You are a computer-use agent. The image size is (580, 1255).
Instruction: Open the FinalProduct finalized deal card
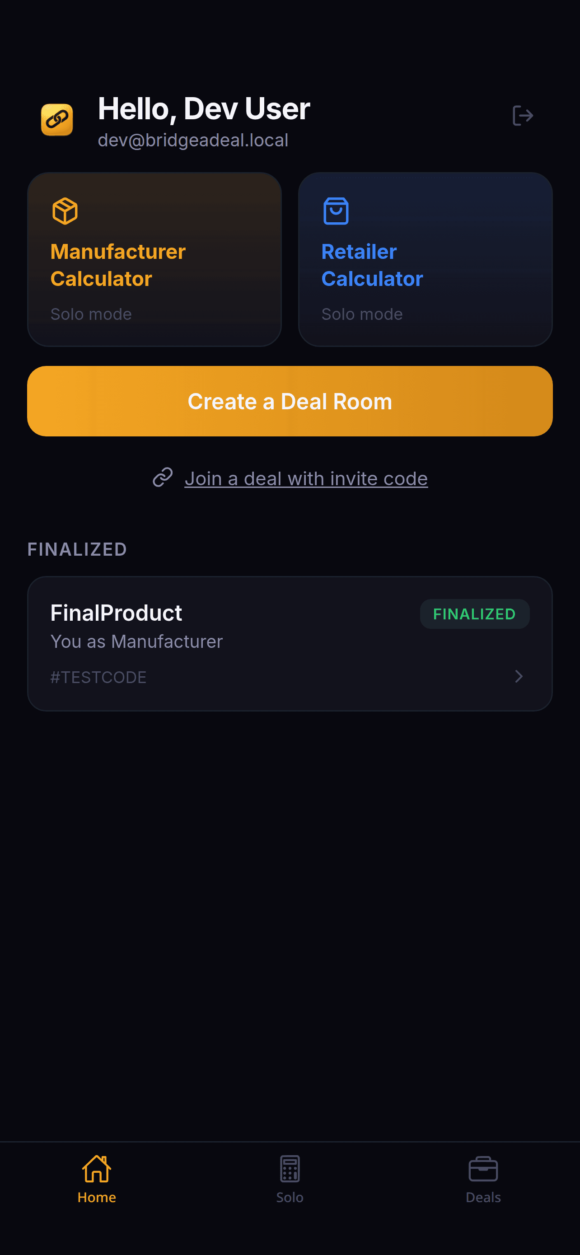pos(290,643)
